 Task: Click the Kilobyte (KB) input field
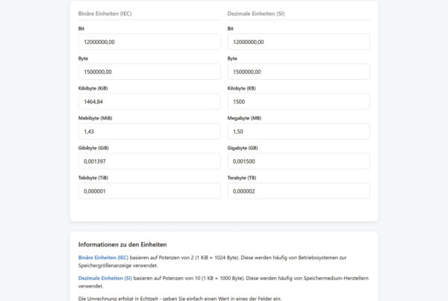click(299, 102)
